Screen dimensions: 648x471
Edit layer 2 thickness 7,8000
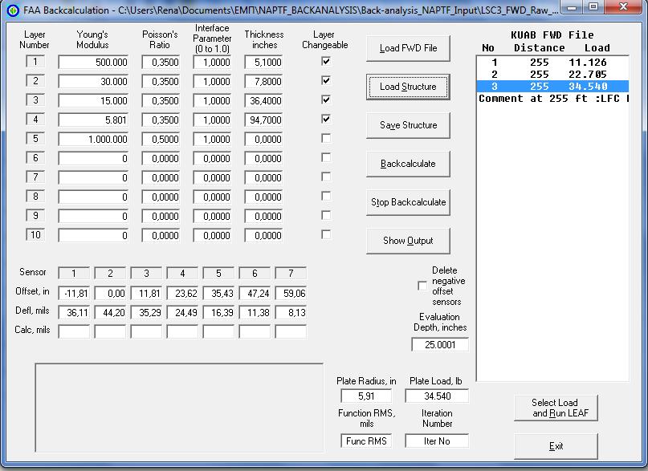[x=263, y=81]
